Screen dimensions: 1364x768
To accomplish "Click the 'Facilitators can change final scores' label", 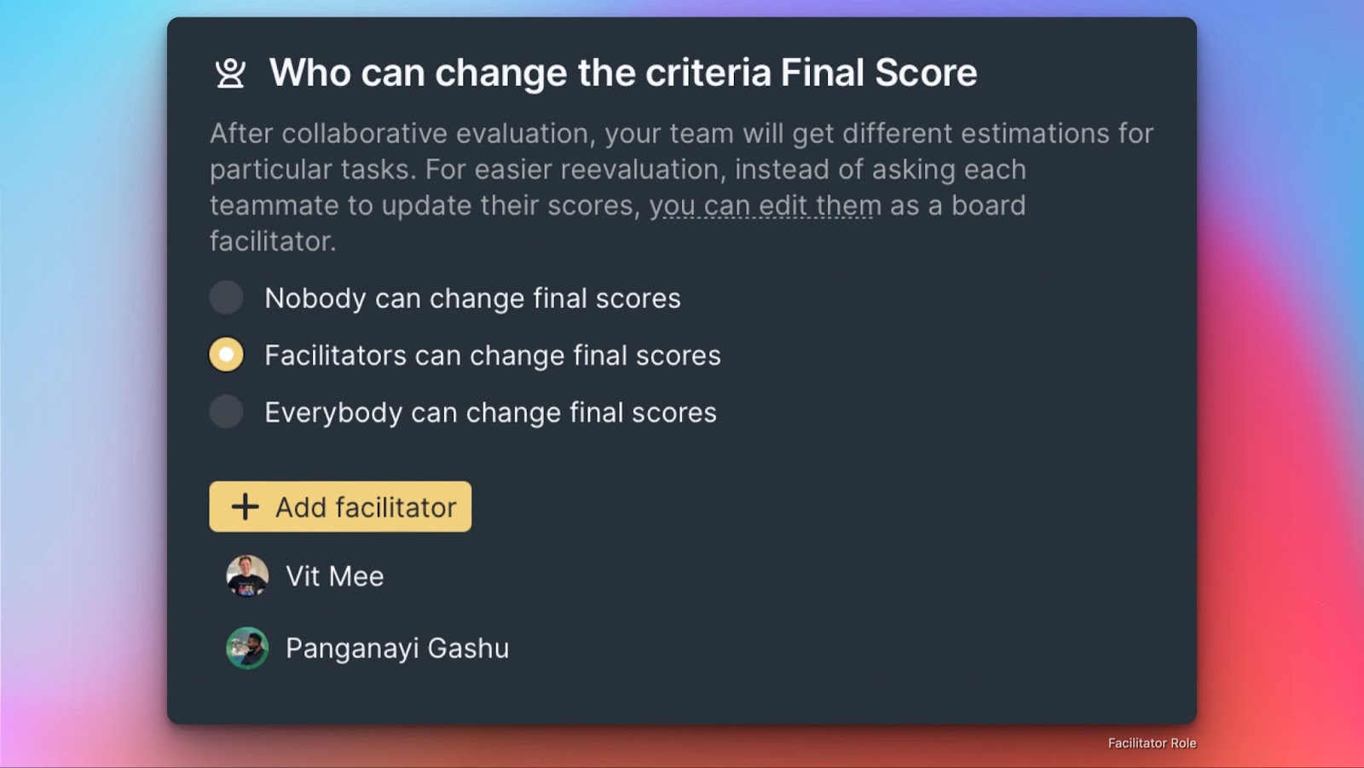I will [492, 355].
